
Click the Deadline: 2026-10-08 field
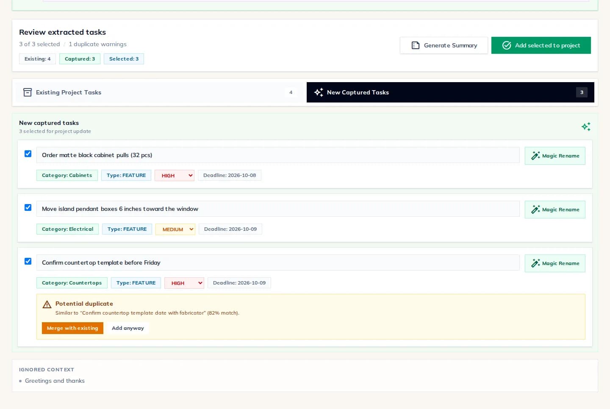(x=230, y=175)
